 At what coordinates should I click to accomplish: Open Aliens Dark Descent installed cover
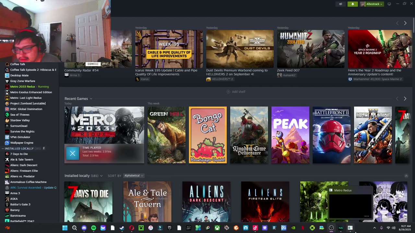(x=207, y=202)
